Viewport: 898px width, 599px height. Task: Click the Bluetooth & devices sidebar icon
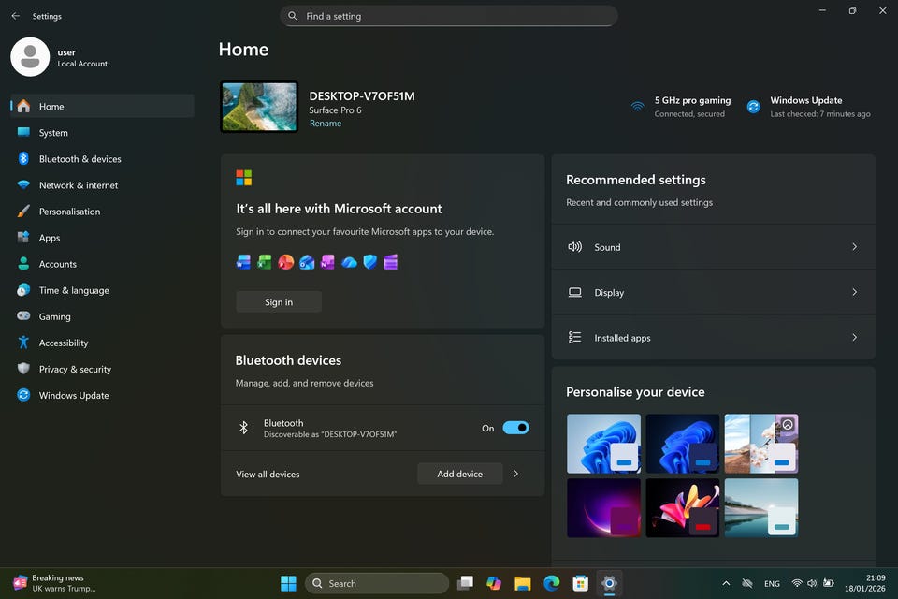click(x=23, y=159)
